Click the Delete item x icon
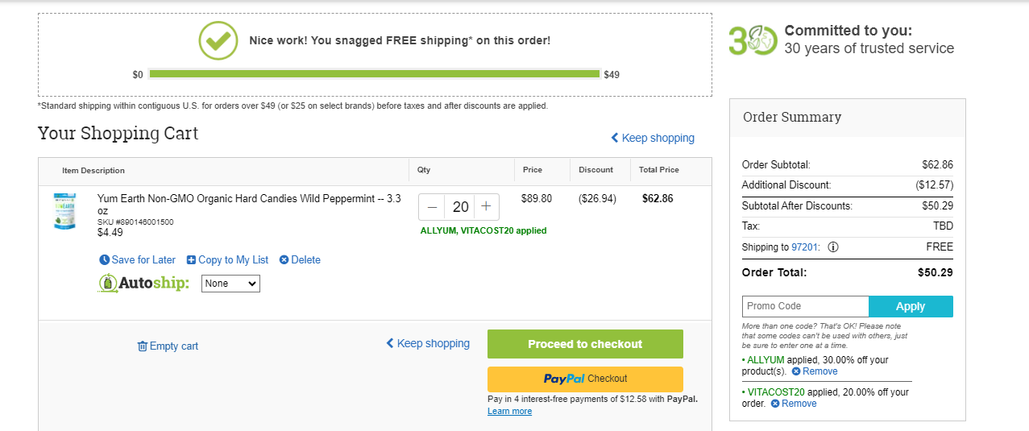 click(x=284, y=260)
